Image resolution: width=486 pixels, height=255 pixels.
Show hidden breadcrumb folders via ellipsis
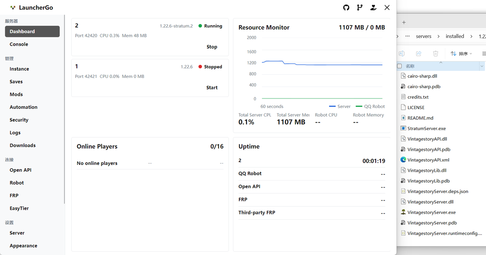(x=407, y=36)
